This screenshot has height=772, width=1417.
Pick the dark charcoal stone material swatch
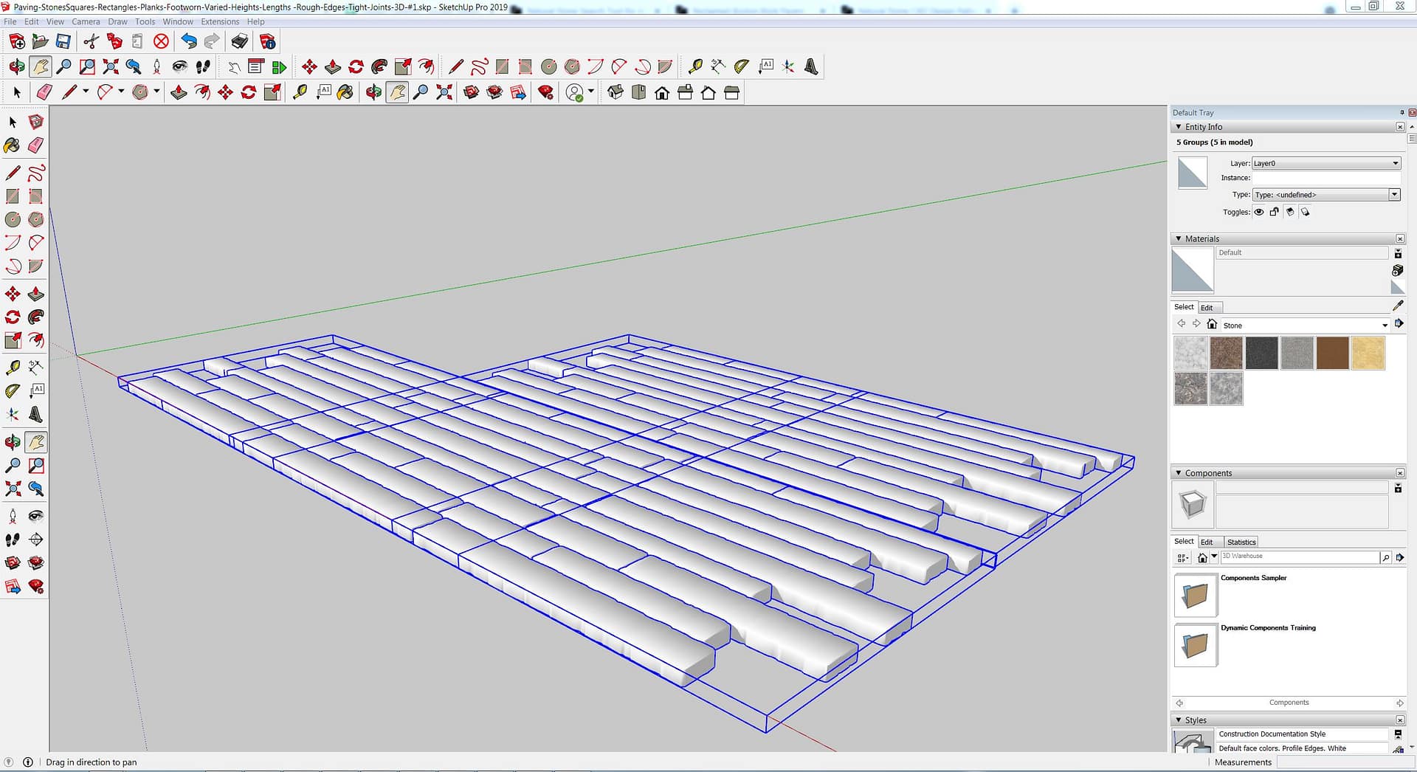pos(1261,353)
